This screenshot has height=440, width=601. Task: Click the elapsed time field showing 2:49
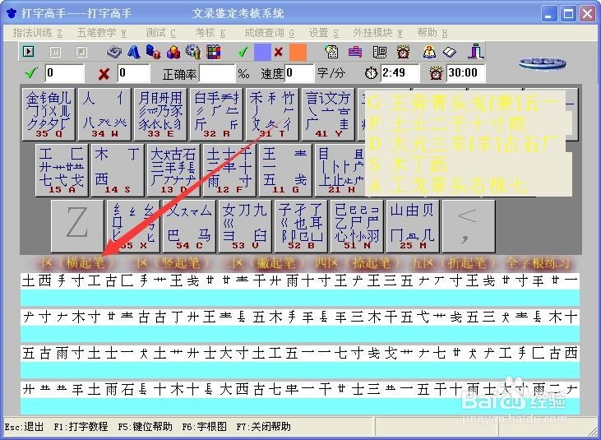(400, 73)
